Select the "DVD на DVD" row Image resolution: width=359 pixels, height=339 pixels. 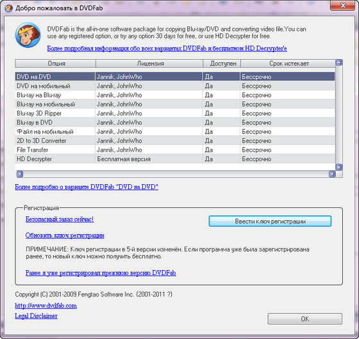175,76
